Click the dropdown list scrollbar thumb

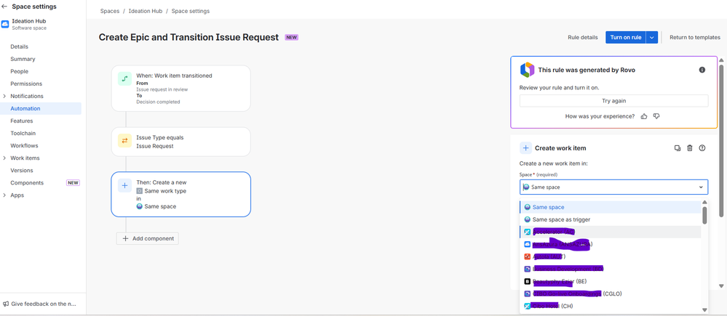coord(704,215)
